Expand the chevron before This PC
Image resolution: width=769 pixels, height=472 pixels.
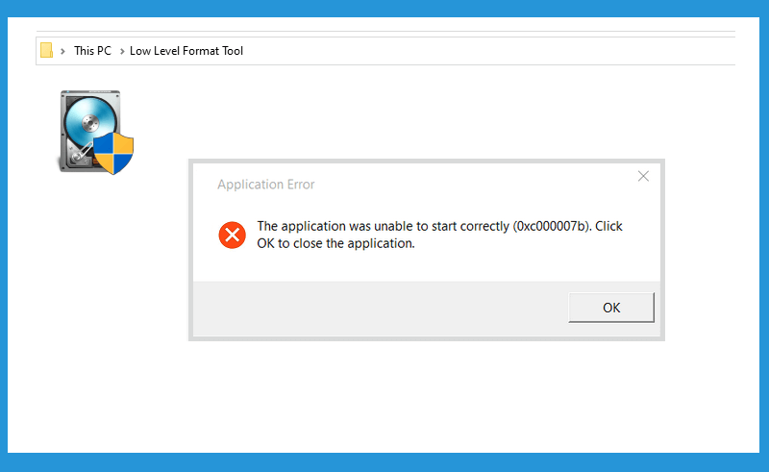62,51
